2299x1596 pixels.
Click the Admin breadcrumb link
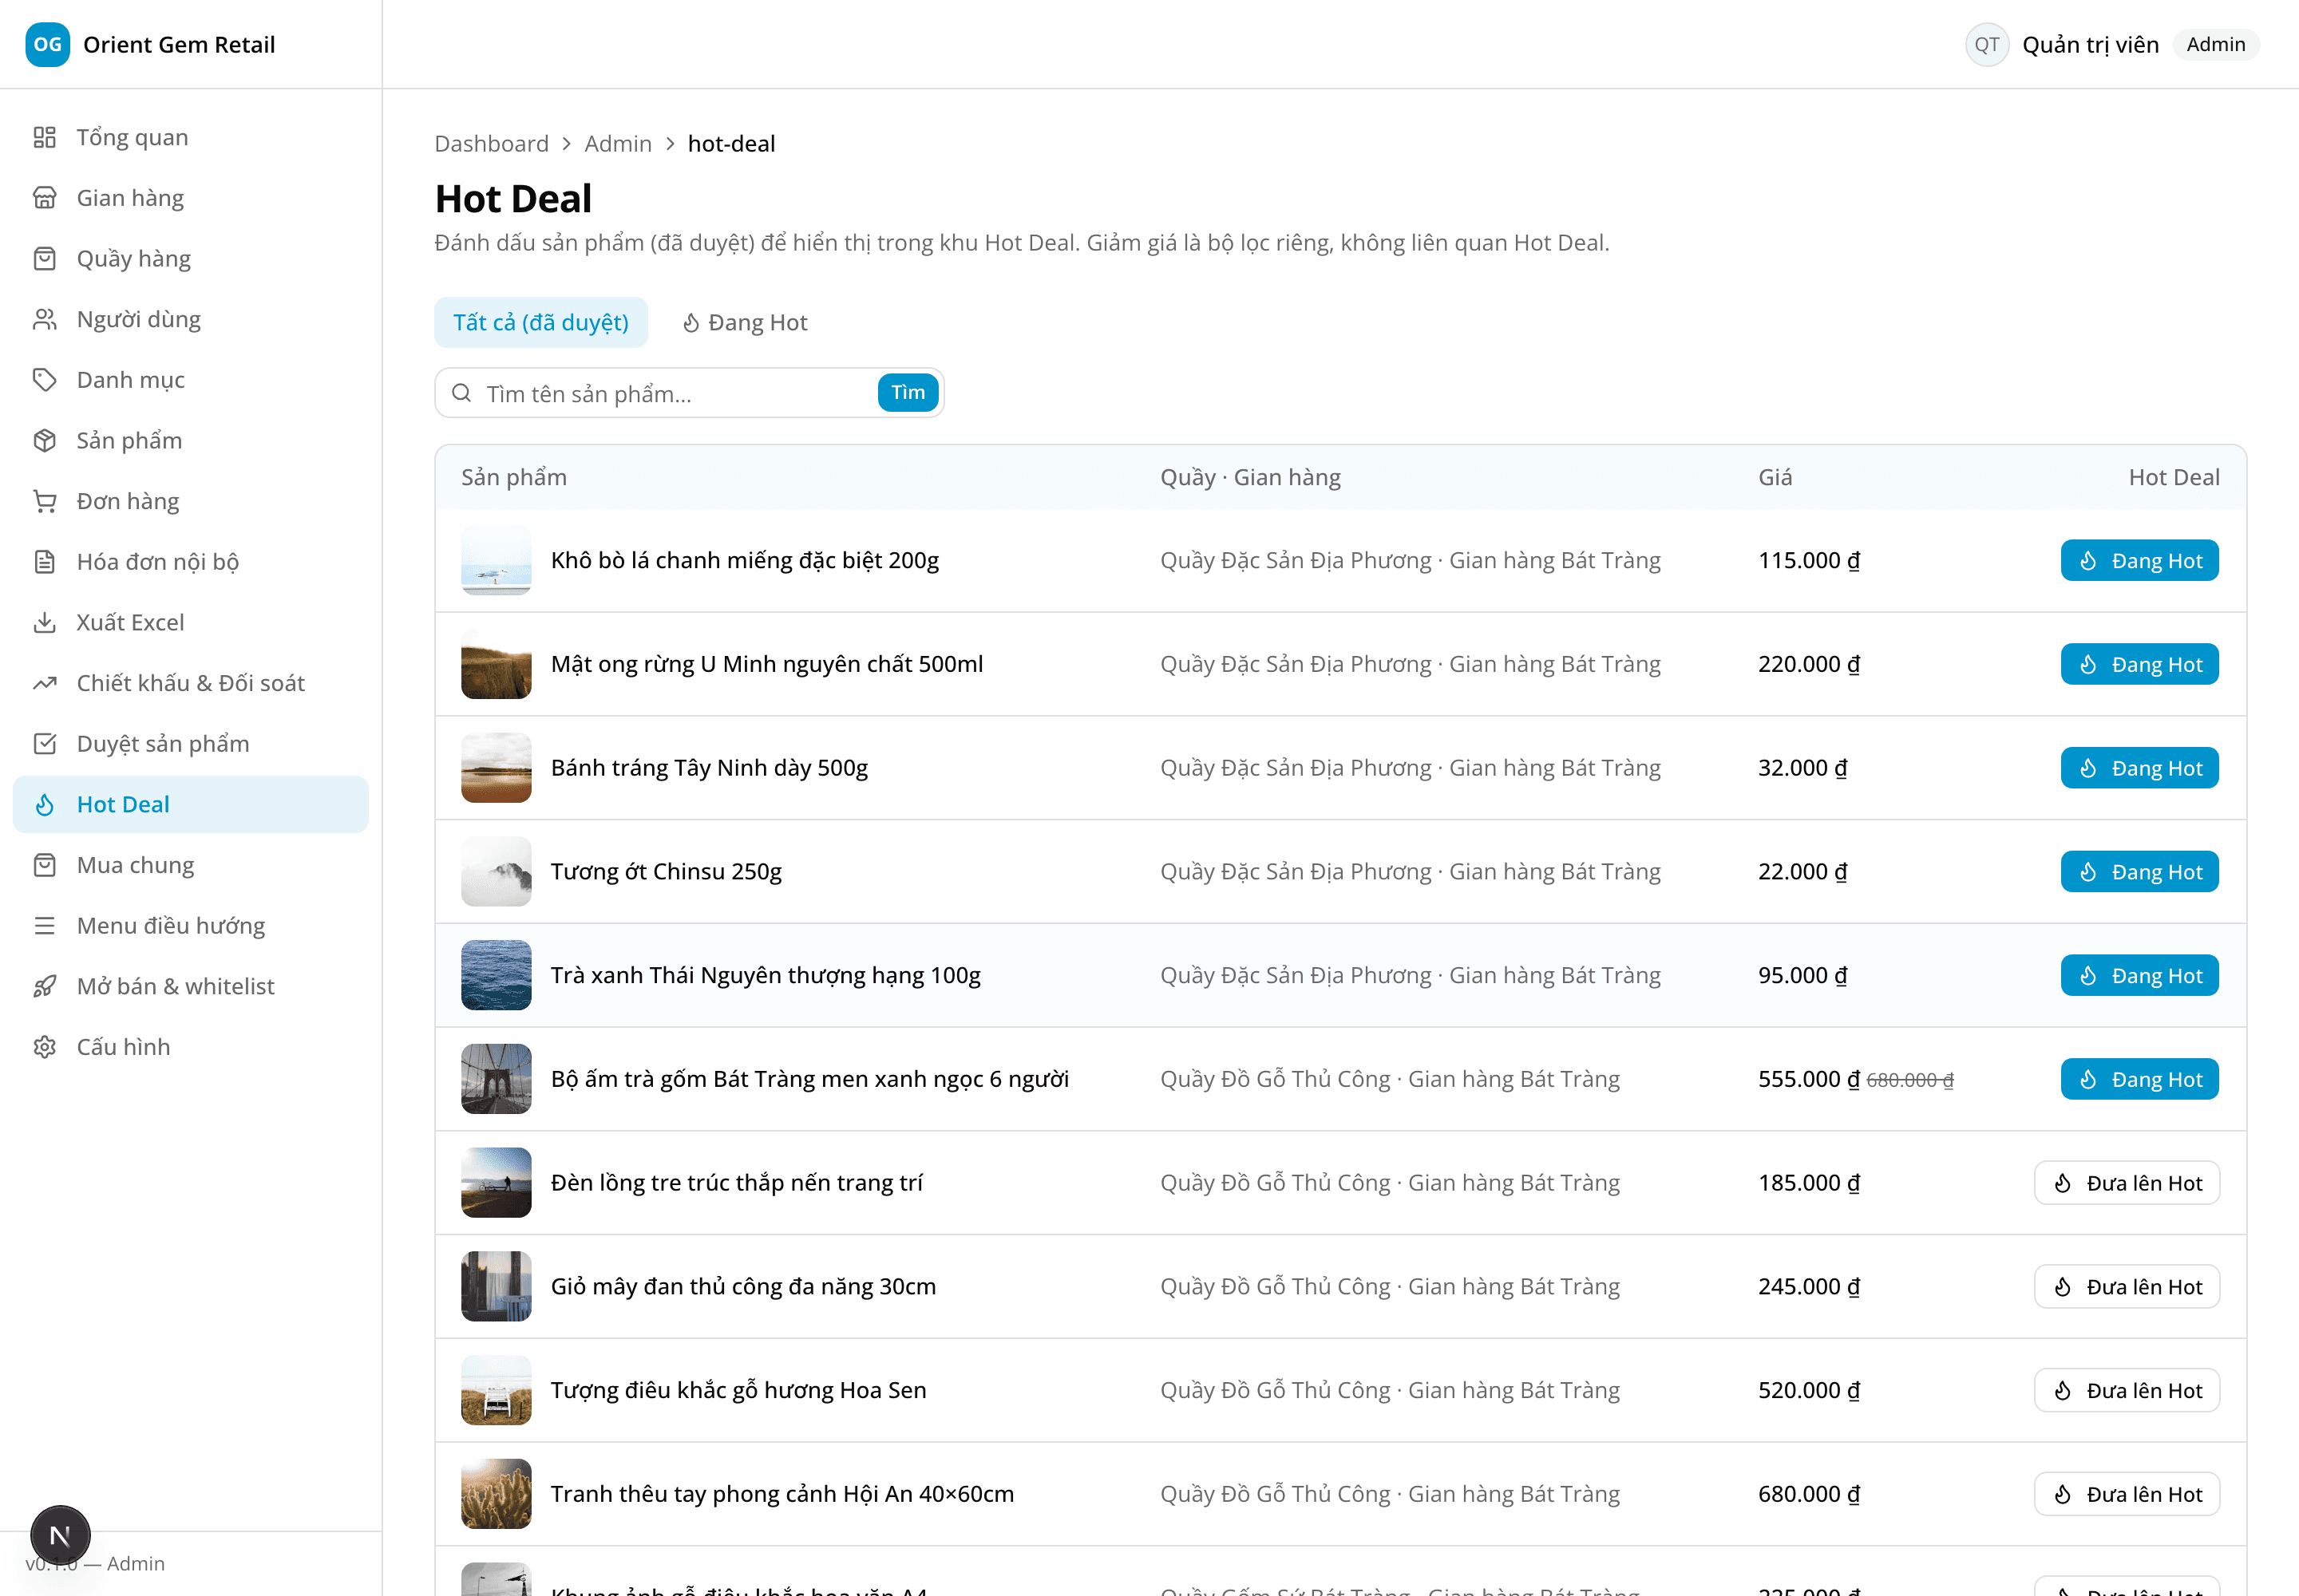pos(617,143)
